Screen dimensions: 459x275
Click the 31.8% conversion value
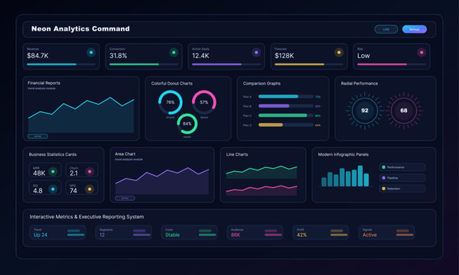(x=119, y=56)
